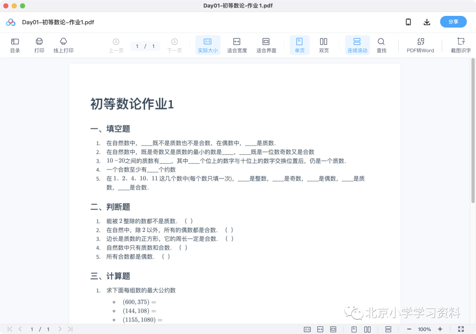Viewport: 476px width, 334px height.
Task: Click the file name Day01-初等数论-作业1.pdf in header
Action: coord(58,22)
